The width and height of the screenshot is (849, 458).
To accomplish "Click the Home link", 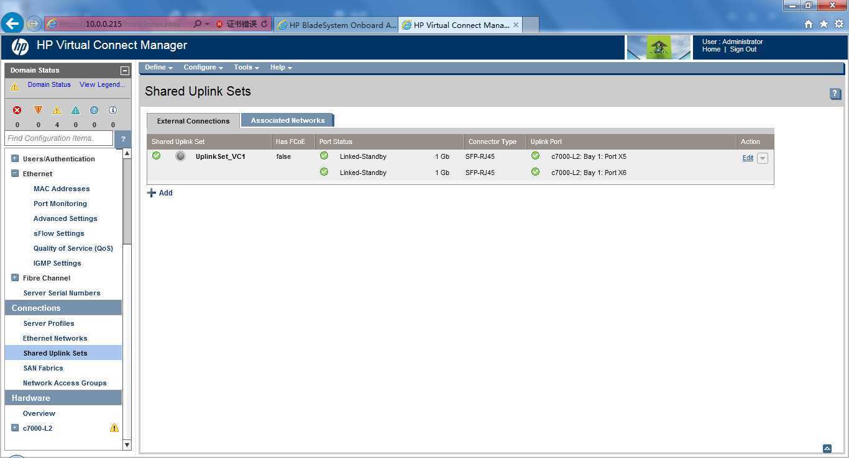I will click(x=711, y=50).
